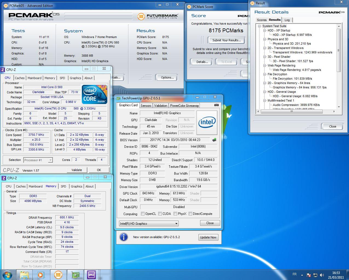Click the Futuremark logo icon in PCMark05
The image size is (349, 280).
(x=141, y=16)
